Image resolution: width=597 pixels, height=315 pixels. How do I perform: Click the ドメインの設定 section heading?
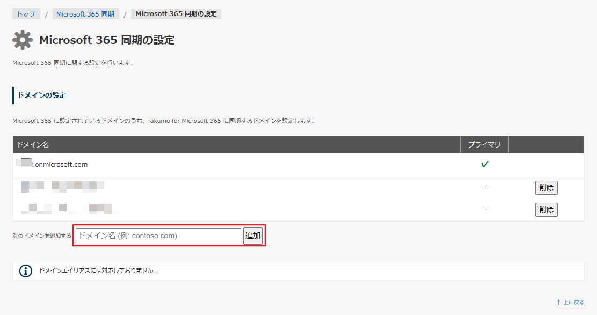tap(42, 96)
